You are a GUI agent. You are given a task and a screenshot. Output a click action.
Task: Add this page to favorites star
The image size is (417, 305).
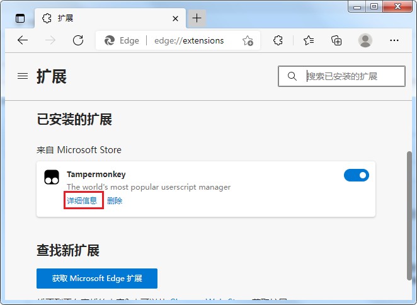click(x=248, y=41)
